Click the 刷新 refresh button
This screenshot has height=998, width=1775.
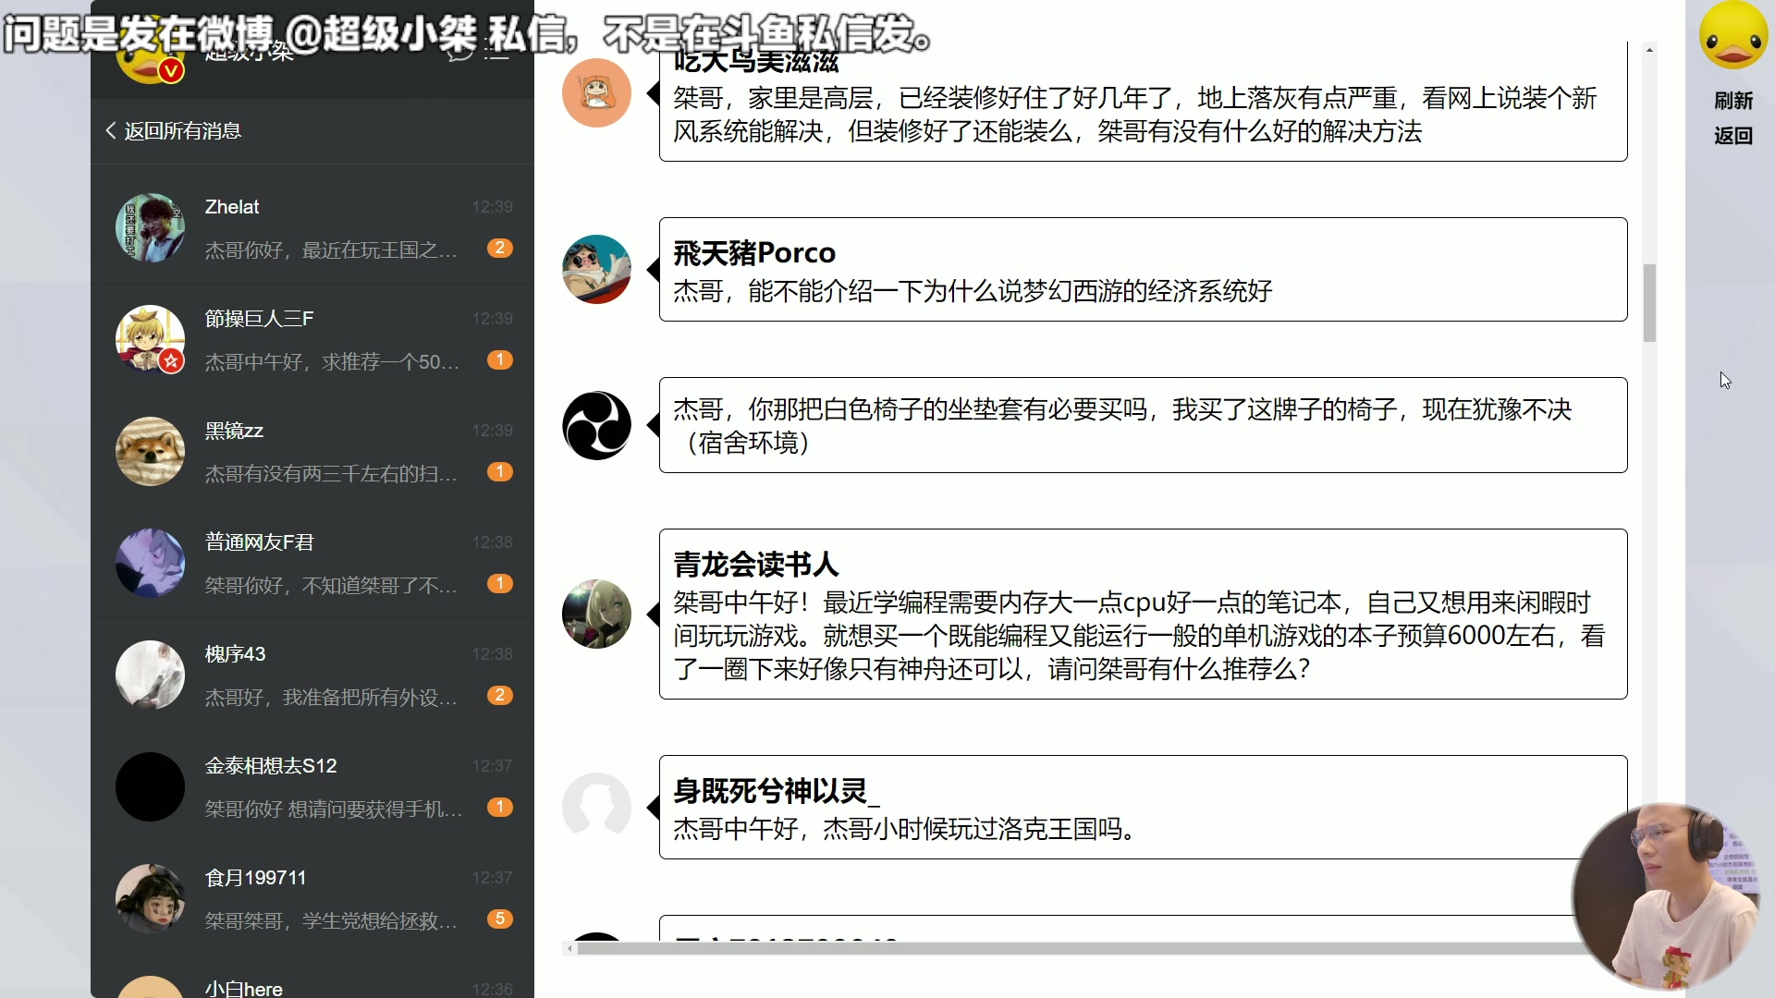click(x=1733, y=100)
